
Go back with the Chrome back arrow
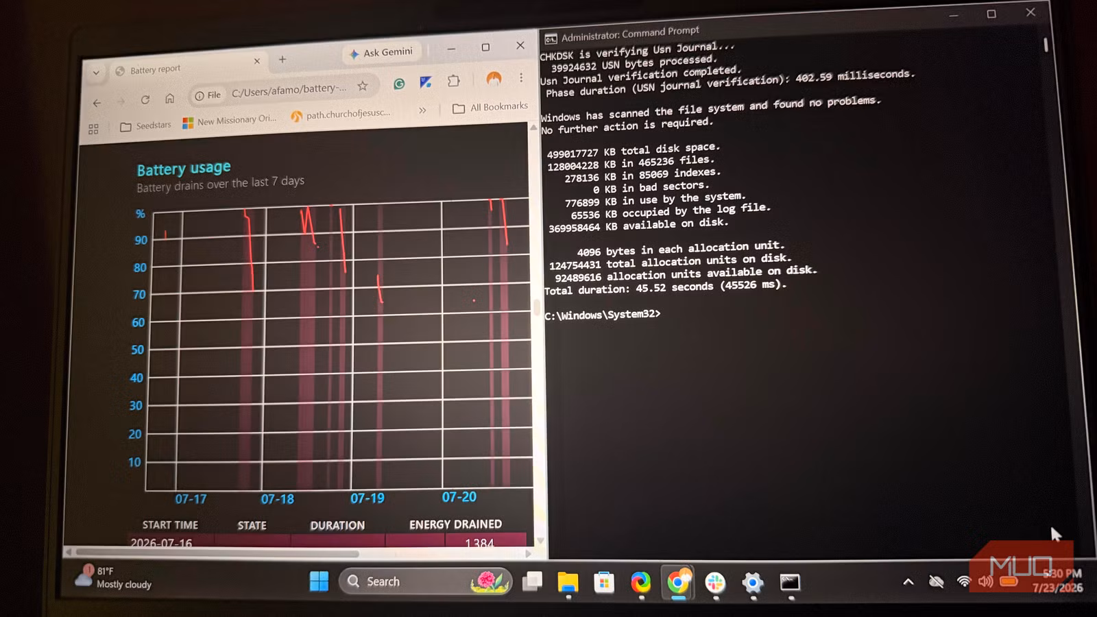97,103
